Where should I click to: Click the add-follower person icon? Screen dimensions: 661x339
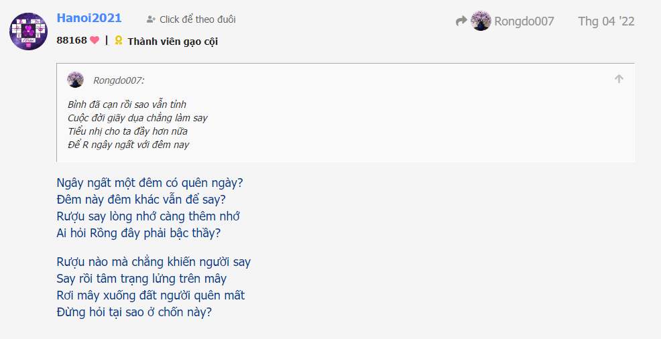[x=151, y=19]
